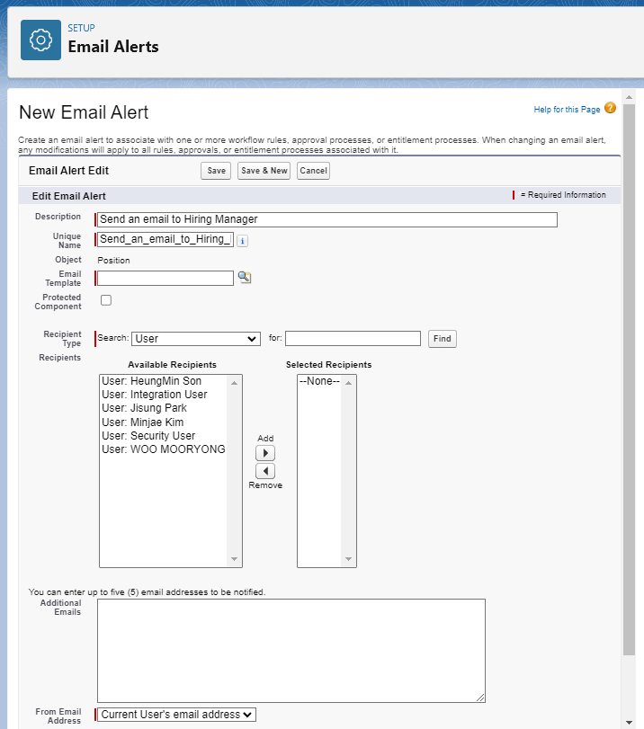Open the Recipient Type Search dropdown

(x=196, y=339)
